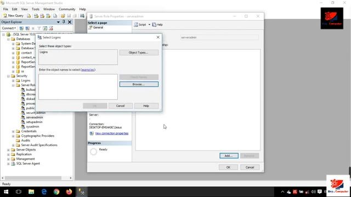Click the Save disk icon in toolbar
351x197 pixels.
(69, 16)
